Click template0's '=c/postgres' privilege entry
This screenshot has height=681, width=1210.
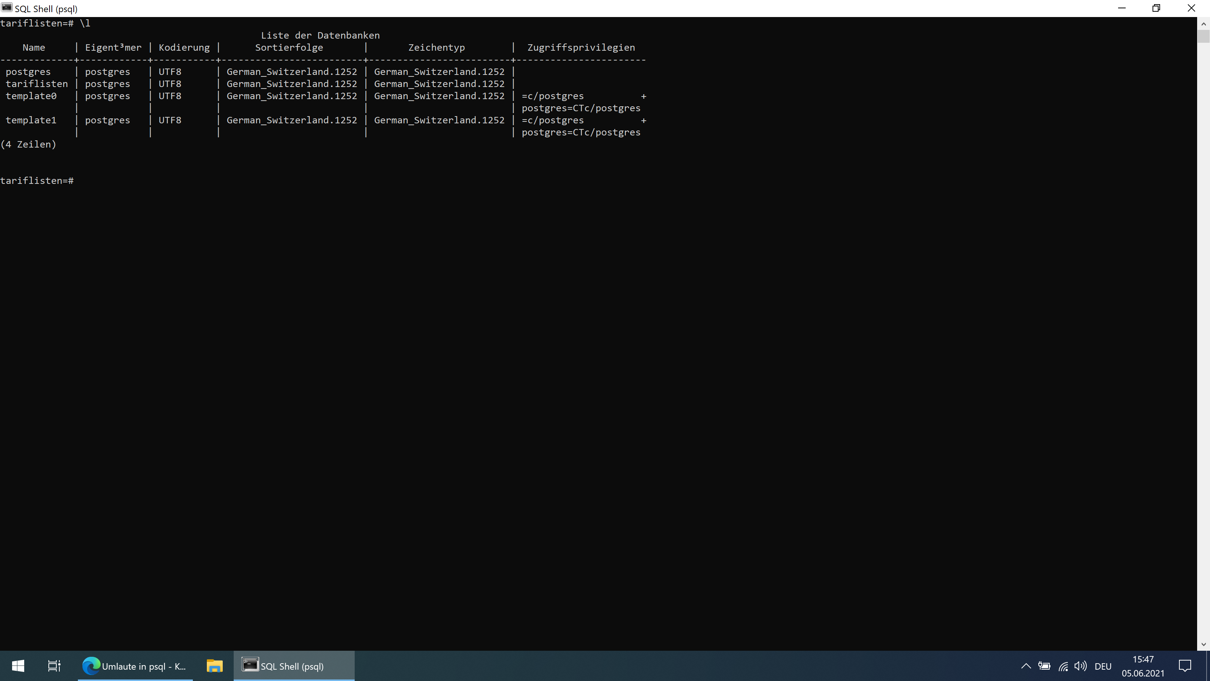(553, 96)
